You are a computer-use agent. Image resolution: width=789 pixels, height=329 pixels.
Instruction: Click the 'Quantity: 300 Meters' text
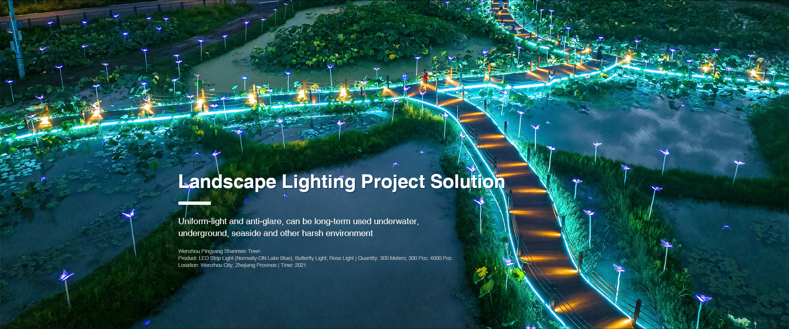(x=381, y=258)
